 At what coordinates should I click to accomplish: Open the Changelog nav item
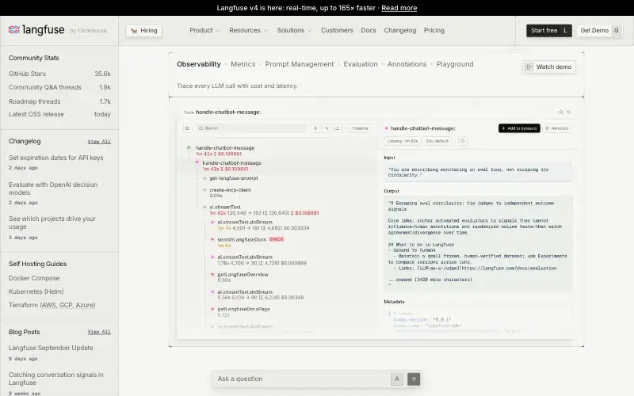click(x=400, y=30)
